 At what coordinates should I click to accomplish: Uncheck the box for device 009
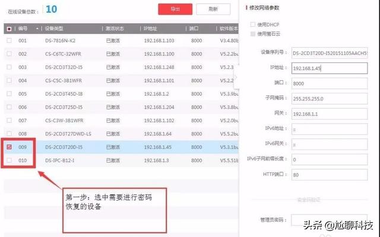[x=9, y=147]
